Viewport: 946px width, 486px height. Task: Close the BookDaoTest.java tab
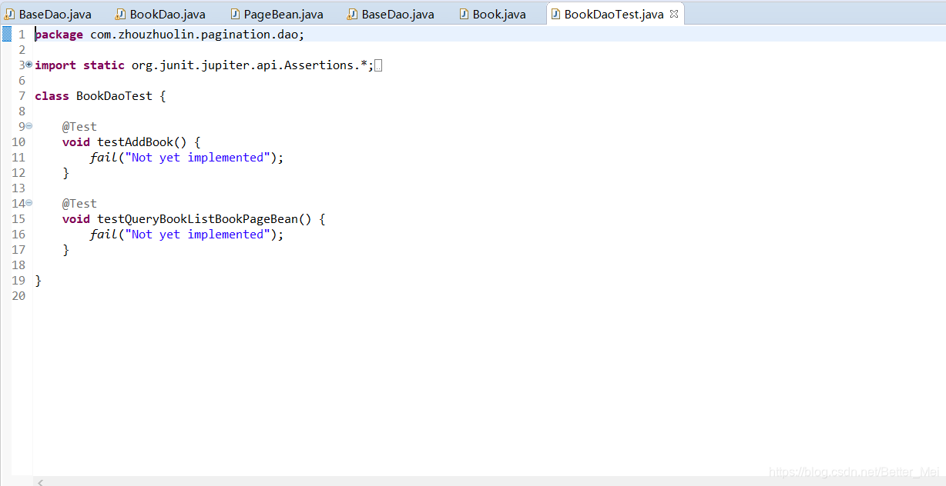click(674, 14)
